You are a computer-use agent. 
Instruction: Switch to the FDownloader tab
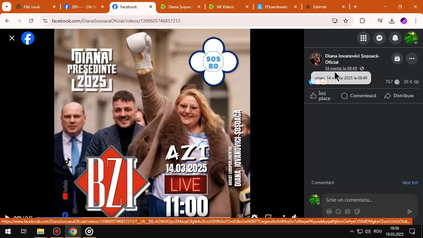coord(276,7)
